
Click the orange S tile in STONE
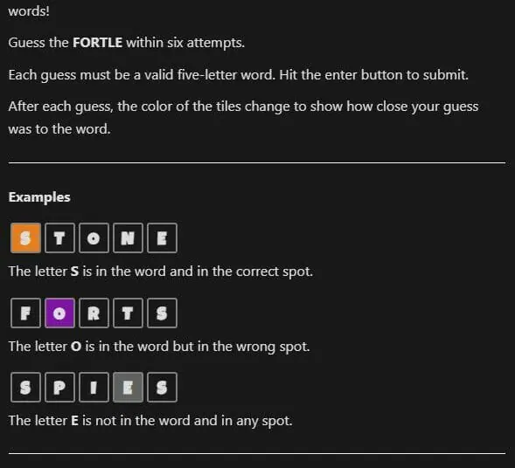(x=25, y=238)
